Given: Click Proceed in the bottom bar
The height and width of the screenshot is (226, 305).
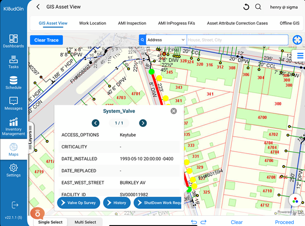Looking at the screenshot, I should 284,222.
